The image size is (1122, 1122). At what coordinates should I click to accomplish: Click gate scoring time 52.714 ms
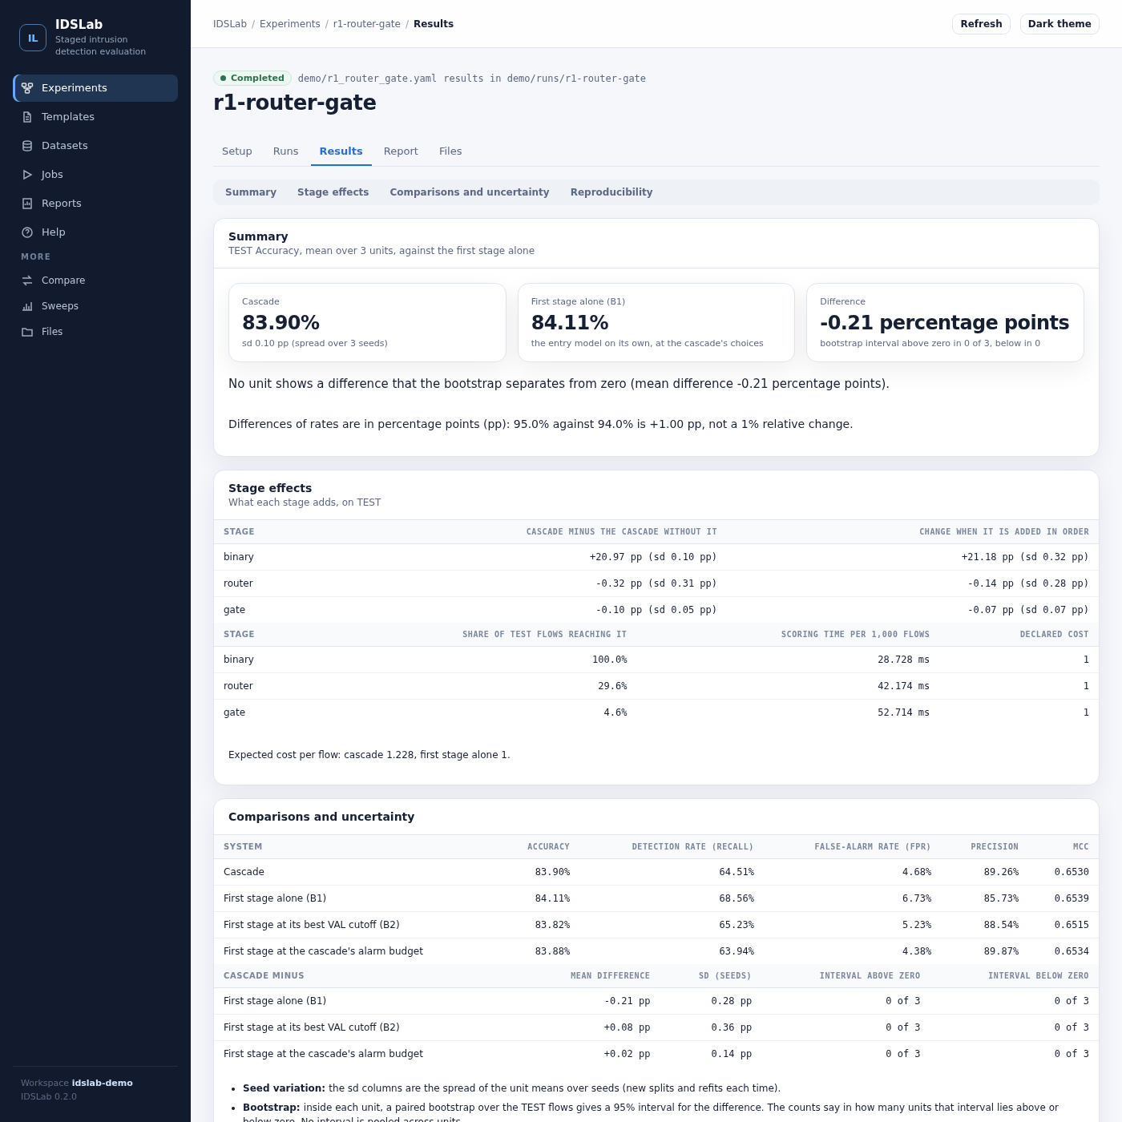[903, 712]
